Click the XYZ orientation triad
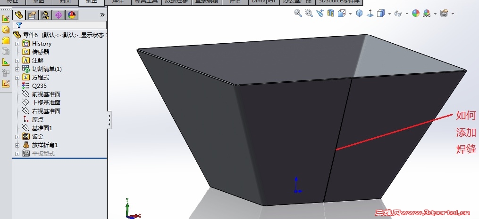The width and height of the screenshot is (479, 219). (x=132, y=209)
